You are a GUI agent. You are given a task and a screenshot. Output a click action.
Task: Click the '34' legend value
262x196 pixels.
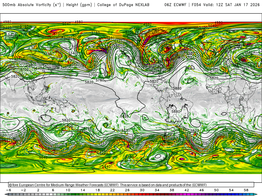tap(157, 190)
